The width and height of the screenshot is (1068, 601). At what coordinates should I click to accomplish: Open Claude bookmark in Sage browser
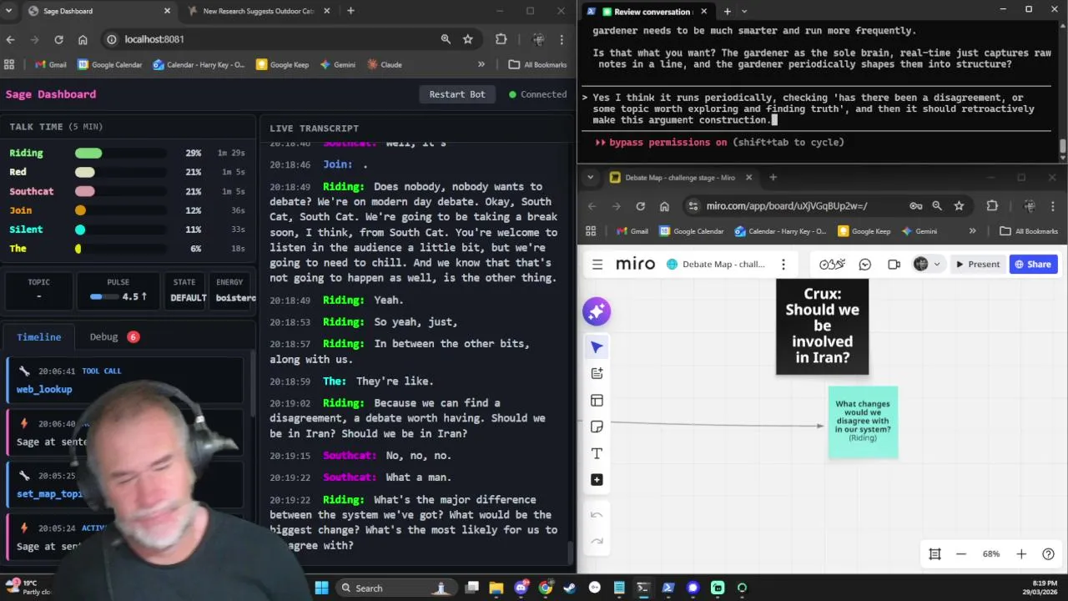point(384,64)
